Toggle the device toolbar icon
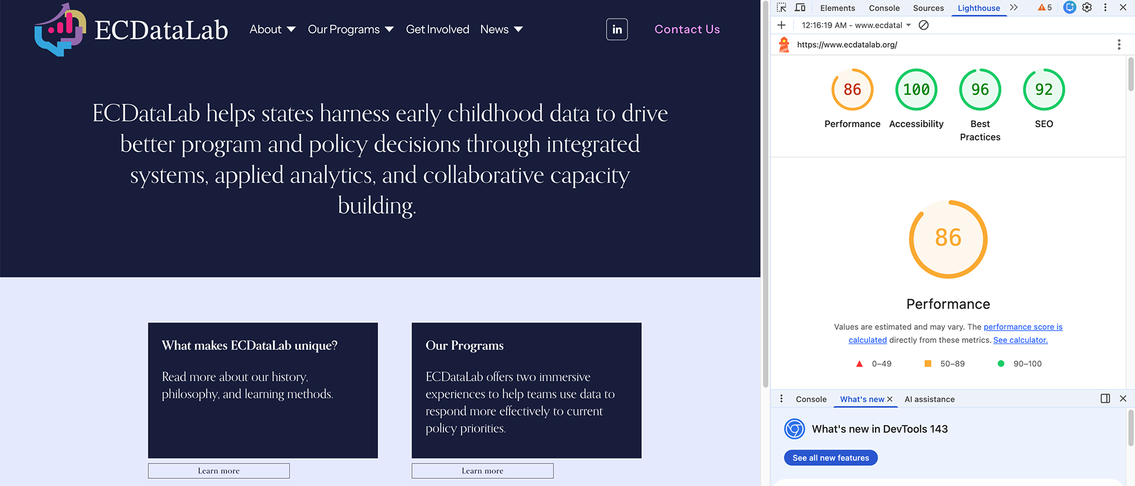This screenshot has width=1135, height=486. 800,8
